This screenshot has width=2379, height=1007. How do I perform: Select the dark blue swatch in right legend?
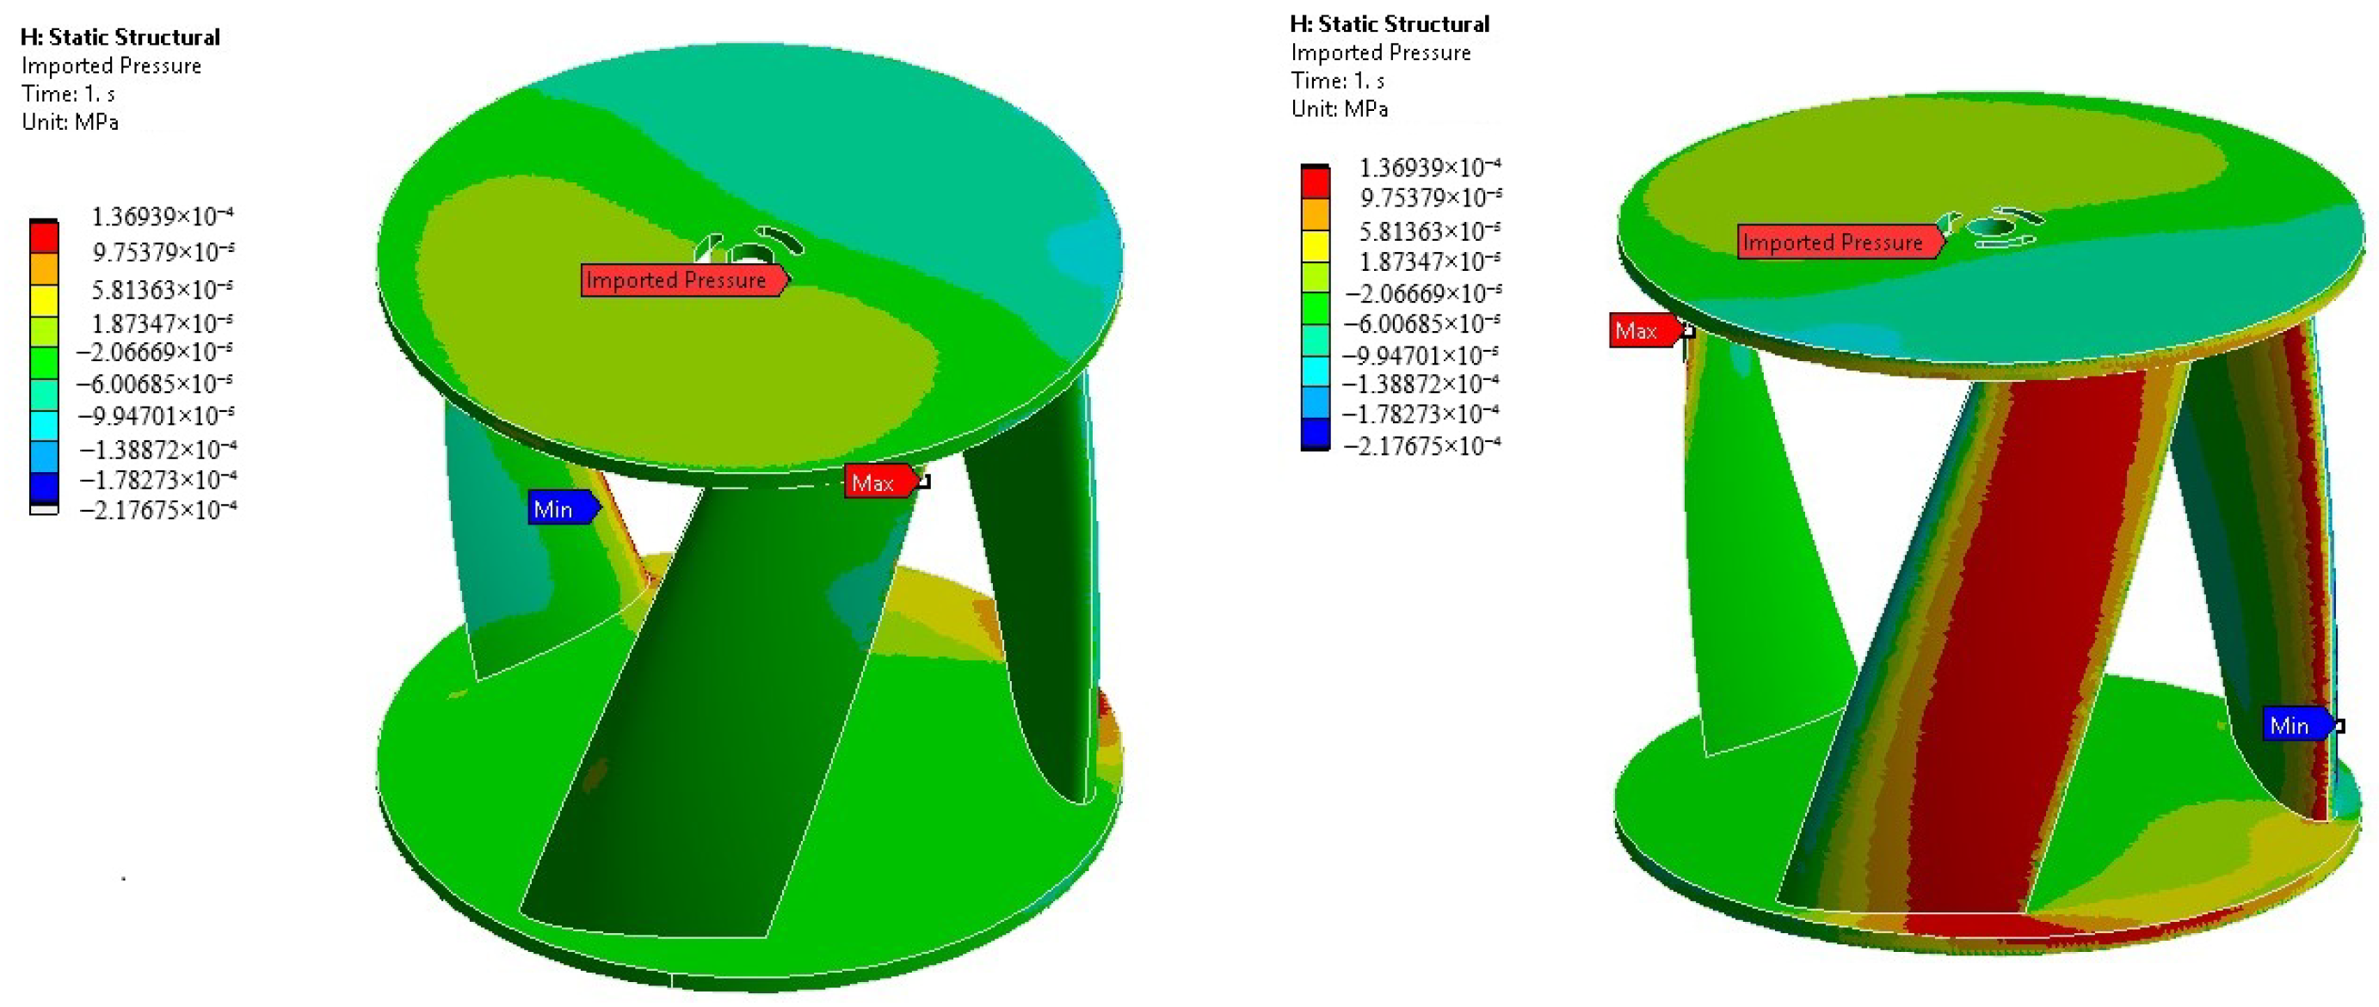(1315, 432)
